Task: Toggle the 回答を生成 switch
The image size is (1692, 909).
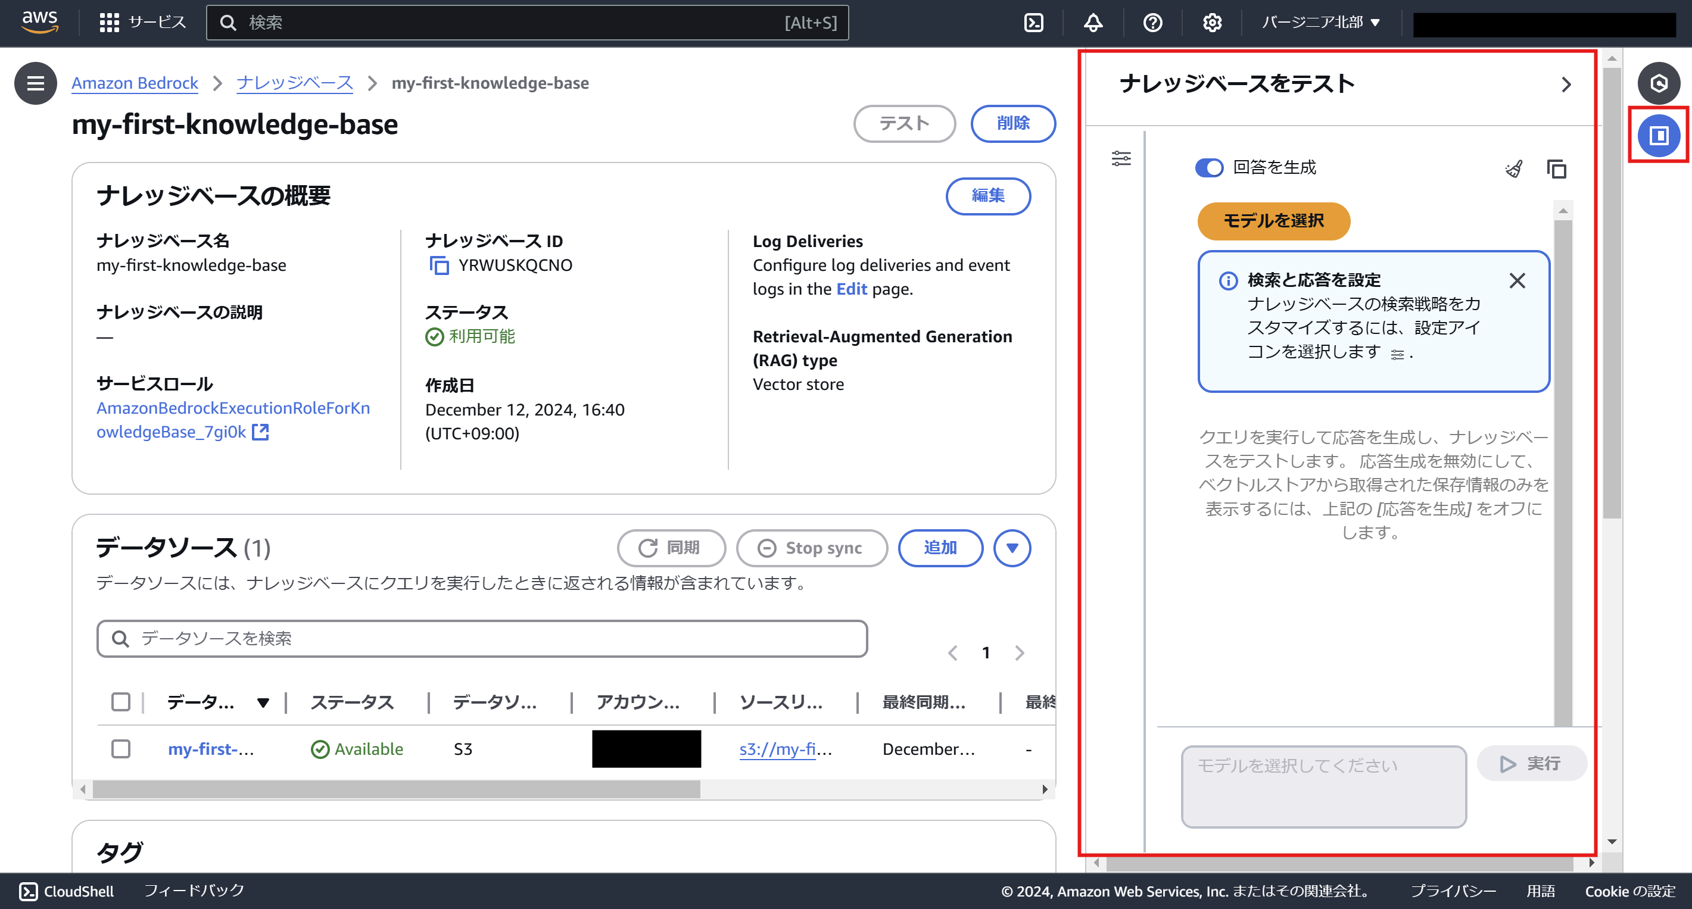Action: pos(1208,168)
